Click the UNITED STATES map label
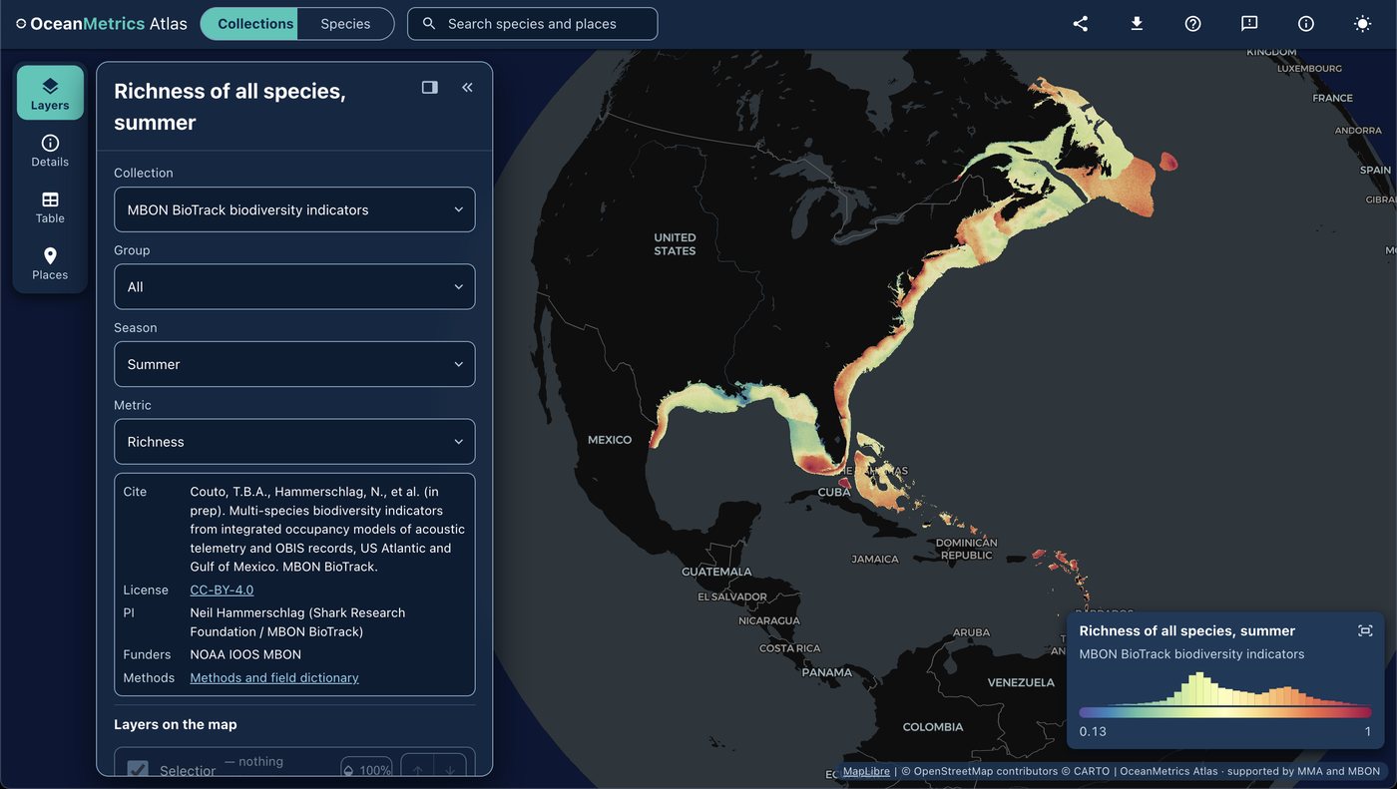Screen dimensions: 1397x789 pyautogui.click(x=675, y=244)
